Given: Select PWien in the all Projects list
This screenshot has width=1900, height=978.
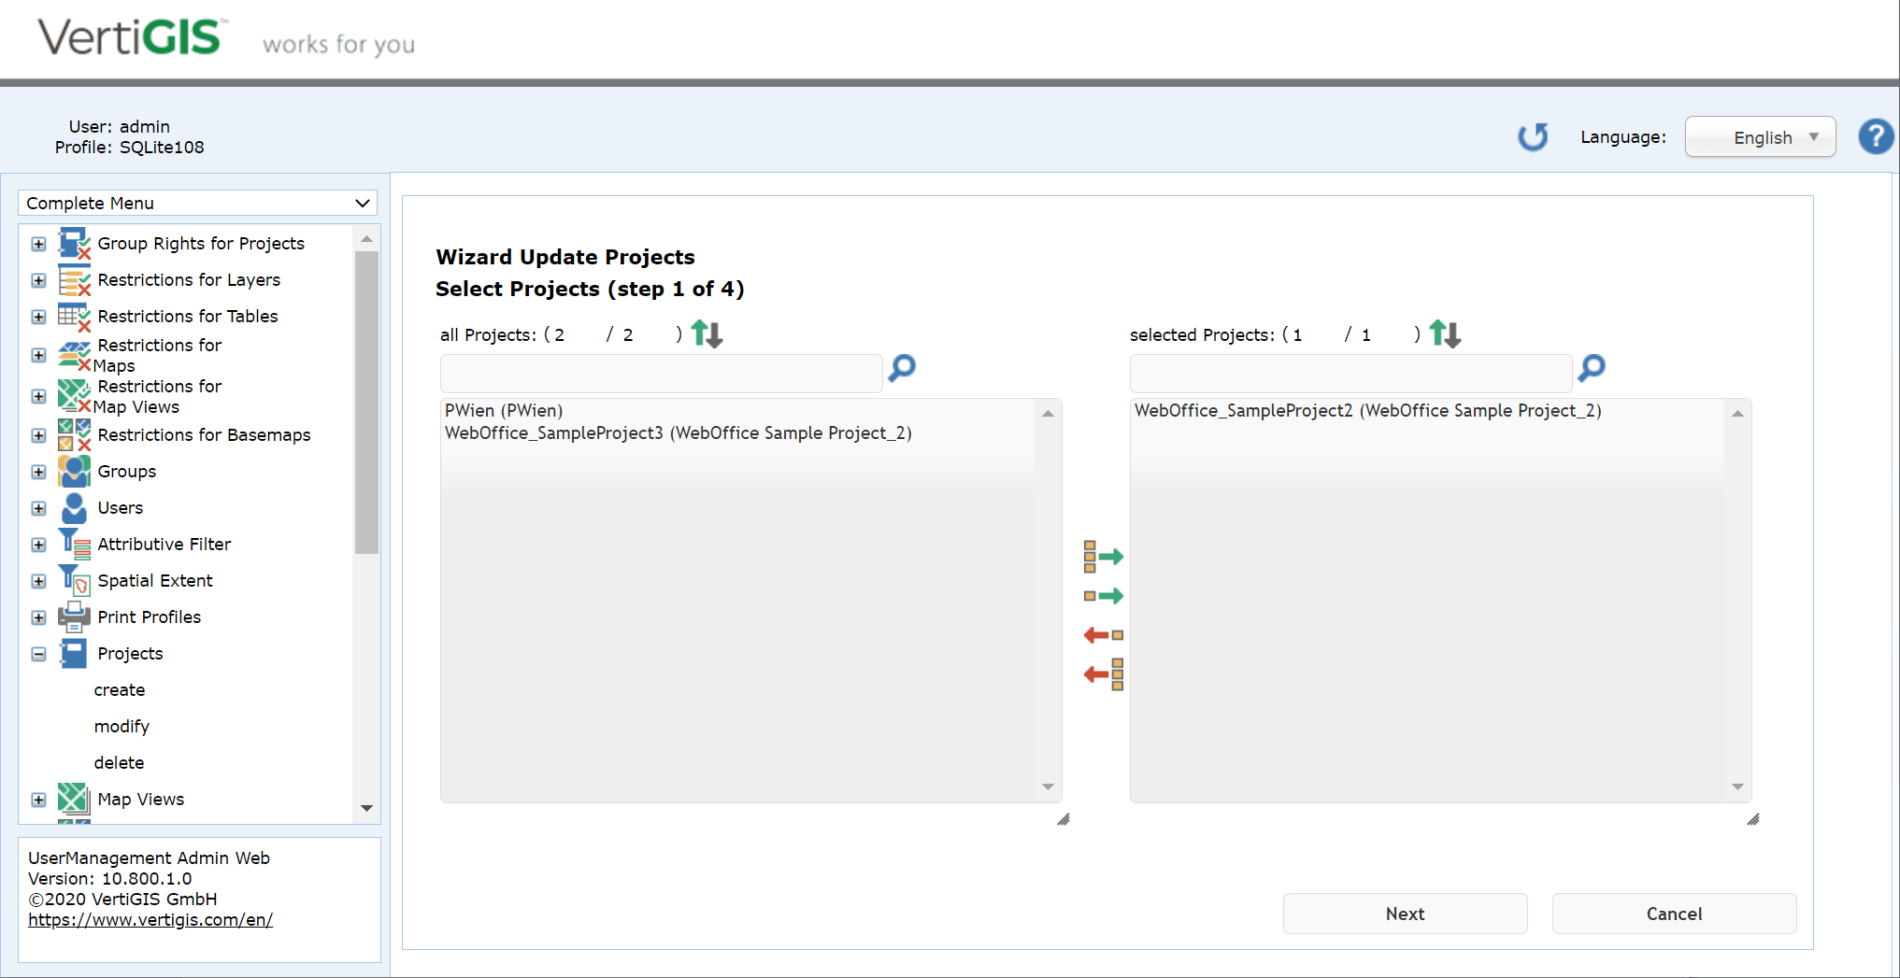Looking at the screenshot, I should [x=503, y=410].
